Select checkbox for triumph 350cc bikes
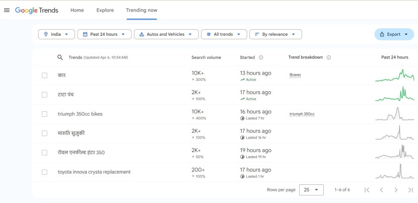 pyautogui.click(x=44, y=114)
